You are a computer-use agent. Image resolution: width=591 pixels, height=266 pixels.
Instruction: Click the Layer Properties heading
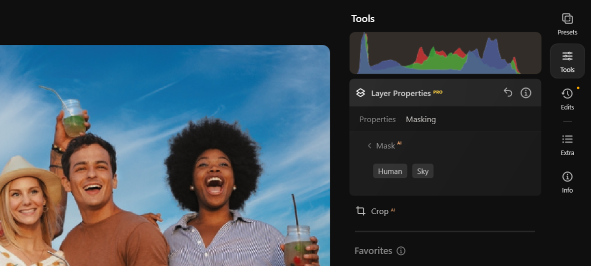401,93
